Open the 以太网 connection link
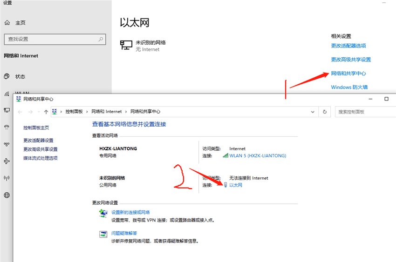The image size is (396, 262). click(236, 185)
